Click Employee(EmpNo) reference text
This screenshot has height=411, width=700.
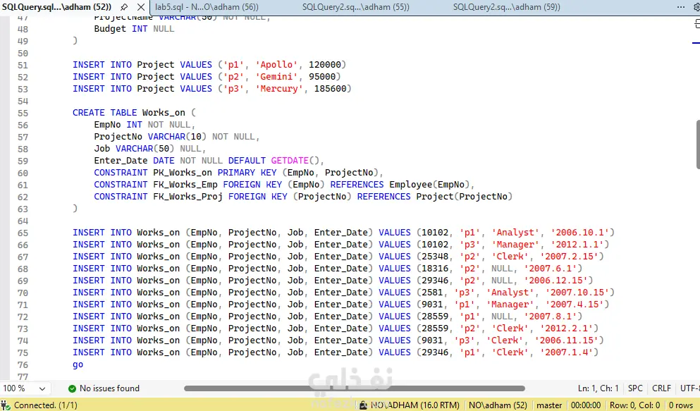(429, 185)
